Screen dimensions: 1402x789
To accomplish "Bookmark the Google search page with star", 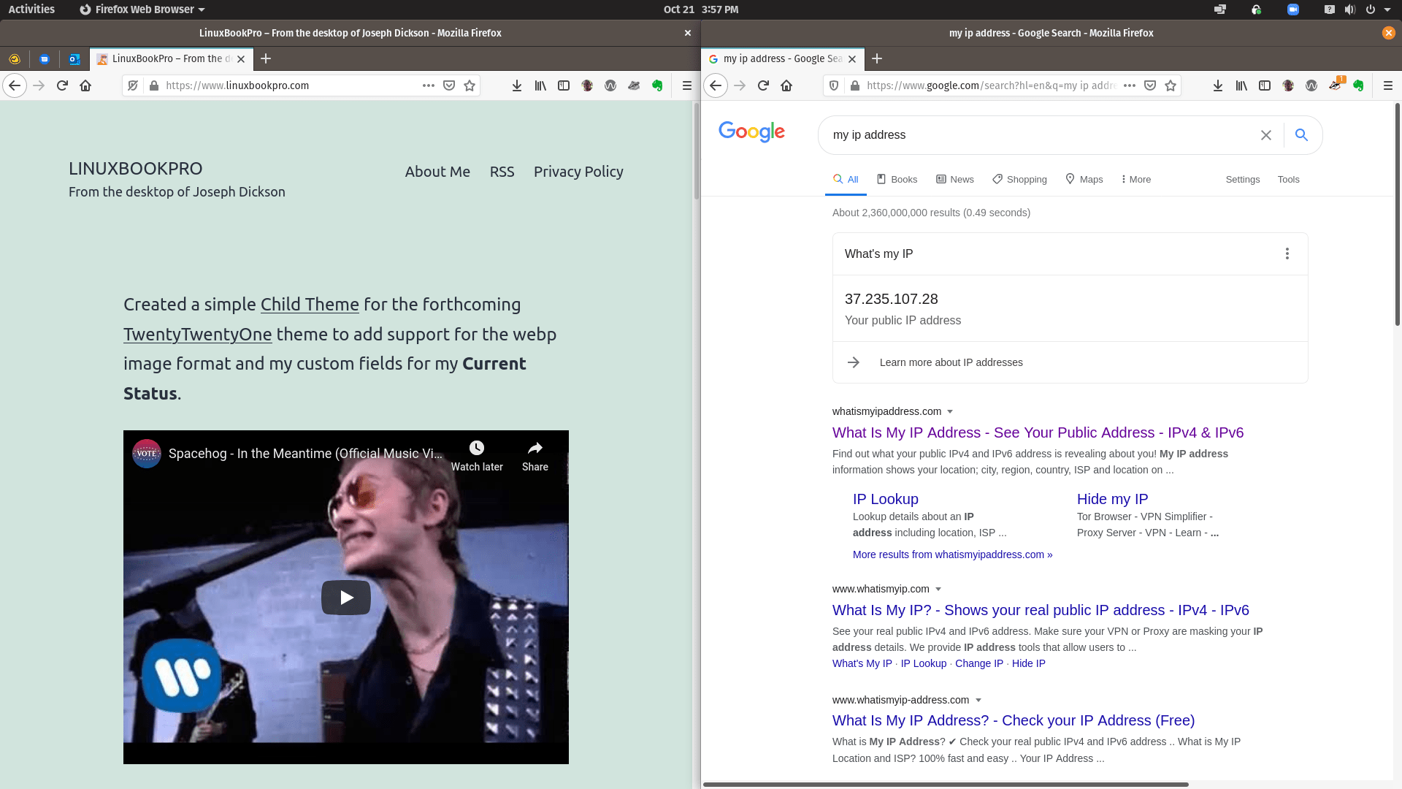I will (1171, 85).
